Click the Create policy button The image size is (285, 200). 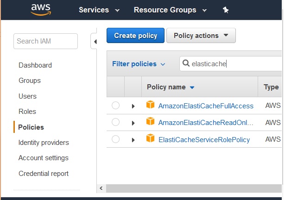tap(135, 36)
